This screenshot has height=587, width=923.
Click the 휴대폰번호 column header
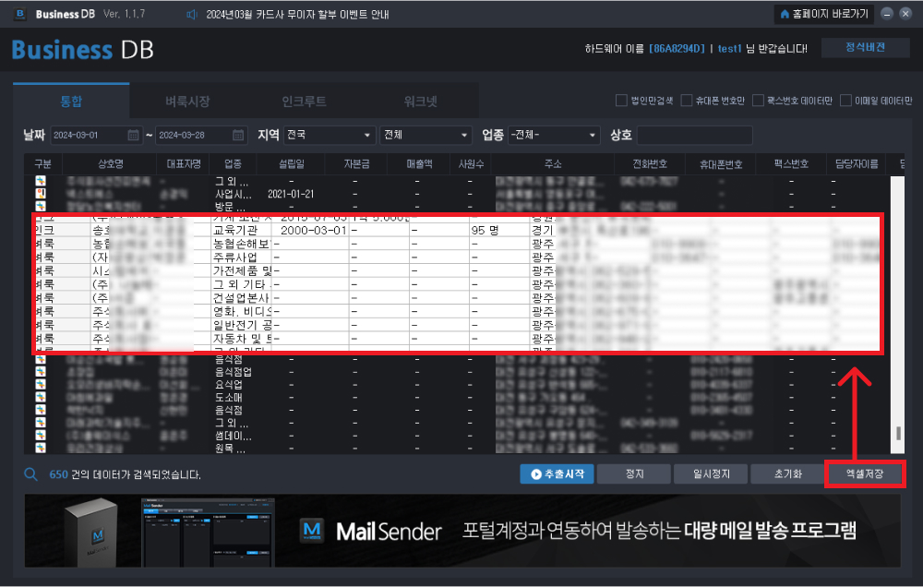click(x=721, y=163)
